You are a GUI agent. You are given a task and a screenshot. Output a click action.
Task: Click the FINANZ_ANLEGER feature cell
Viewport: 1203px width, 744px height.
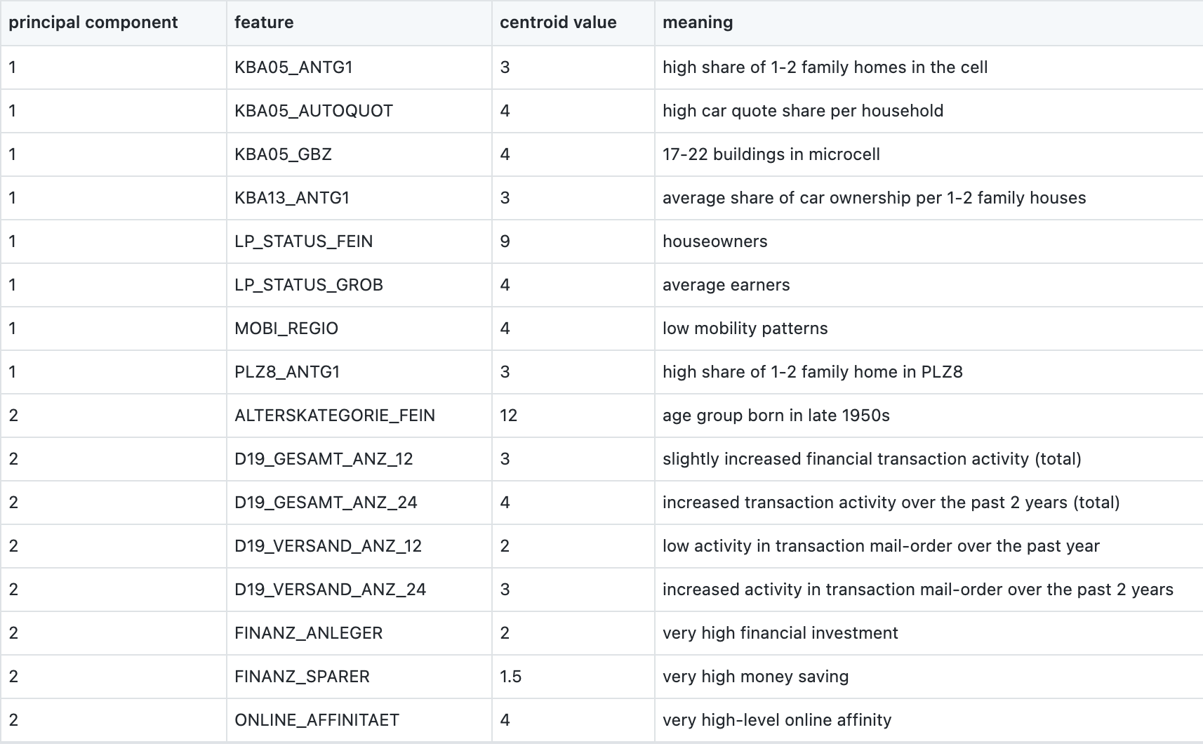coord(308,633)
